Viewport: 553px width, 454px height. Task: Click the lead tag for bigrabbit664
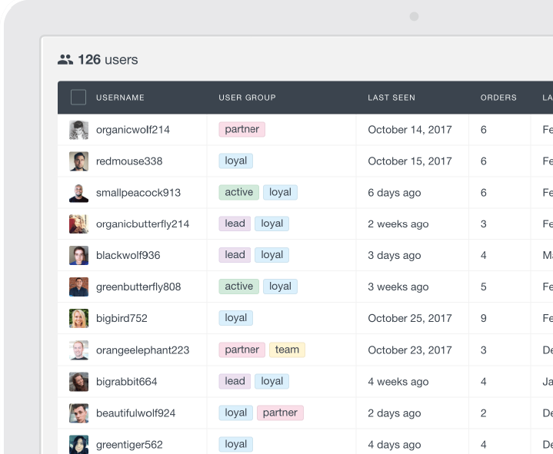tap(235, 382)
